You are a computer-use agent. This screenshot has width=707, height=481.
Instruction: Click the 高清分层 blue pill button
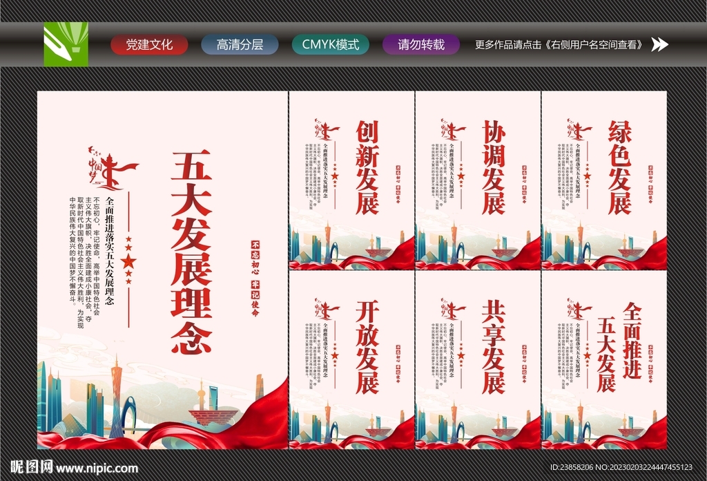(240, 45)
